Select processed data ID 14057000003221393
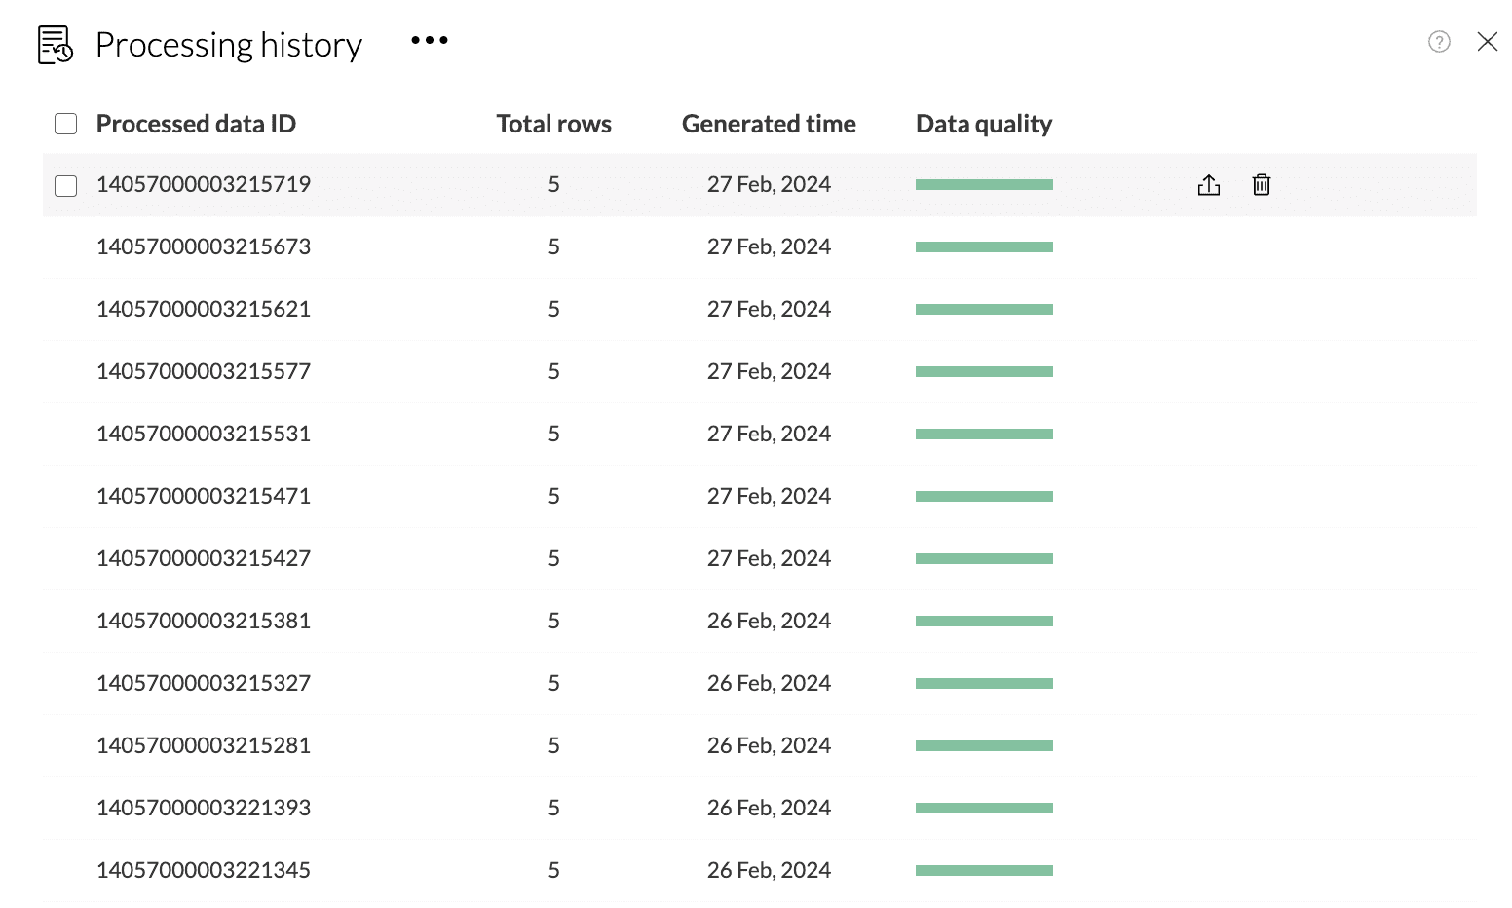Viewport: 1512px width, 908px height. tap(204, 809)
